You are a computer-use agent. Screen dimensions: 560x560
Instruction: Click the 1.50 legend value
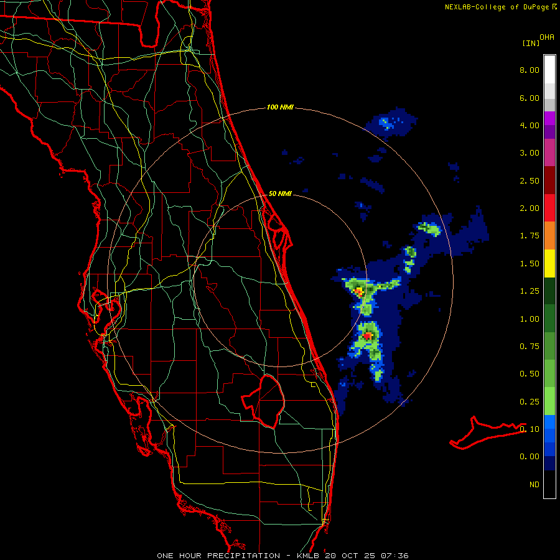click(x=530, y=264)
